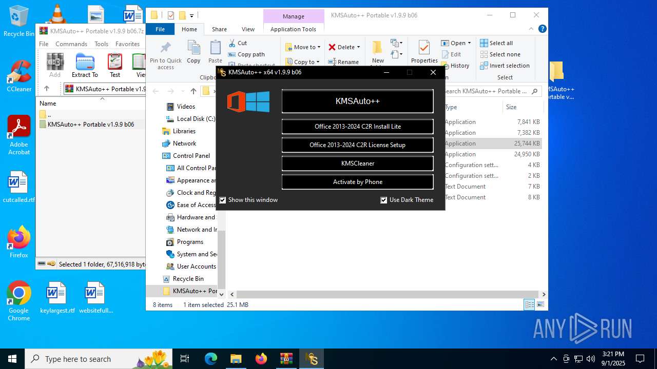Switch to the View ribbon tab
The height and width of the screenshot is (369, 657).
(x=248, y=29)
